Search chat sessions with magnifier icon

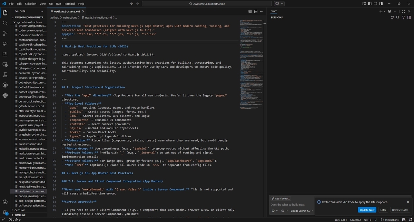[398, 17]
